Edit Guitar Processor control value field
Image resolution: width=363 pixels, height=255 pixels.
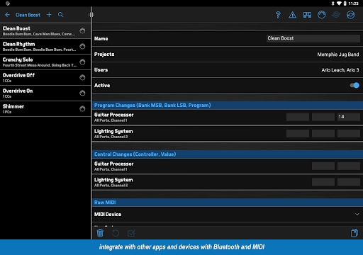pos(349,166)
